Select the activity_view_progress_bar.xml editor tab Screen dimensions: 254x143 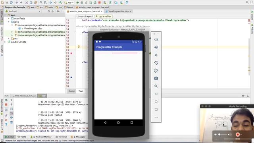pyautogui.click(x=85, y=12)
